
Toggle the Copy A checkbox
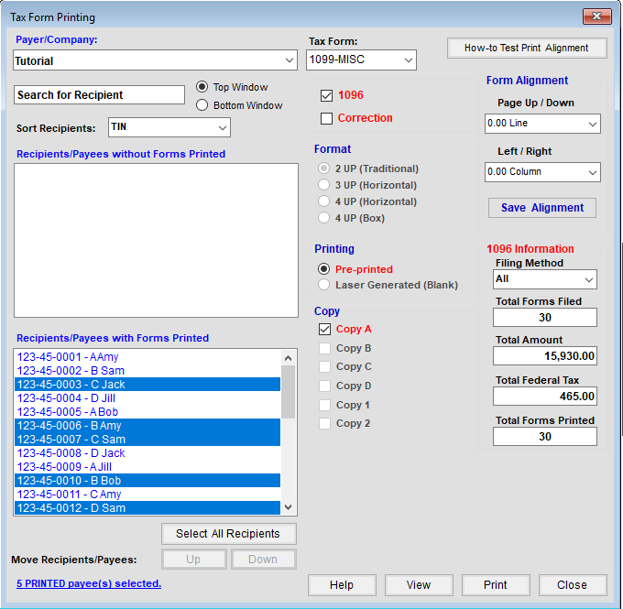[x=324, y=329]
